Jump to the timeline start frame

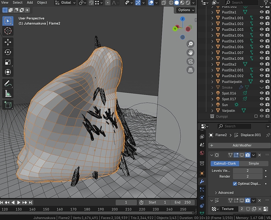(x=2, y=202)
